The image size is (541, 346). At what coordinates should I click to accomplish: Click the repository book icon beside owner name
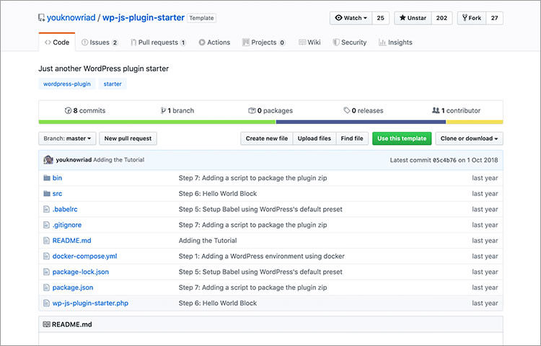pyautogui.click(x=41, y=18)
